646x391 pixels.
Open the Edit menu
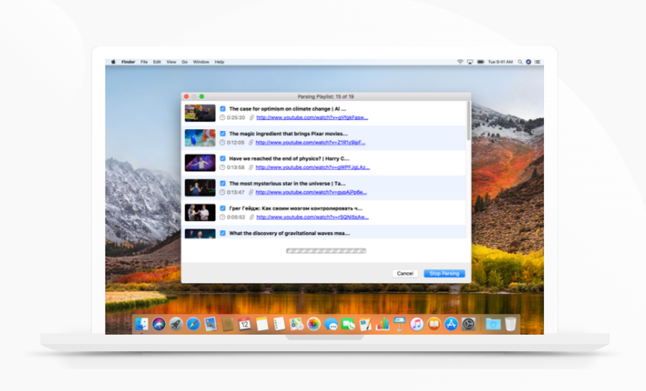157,62
